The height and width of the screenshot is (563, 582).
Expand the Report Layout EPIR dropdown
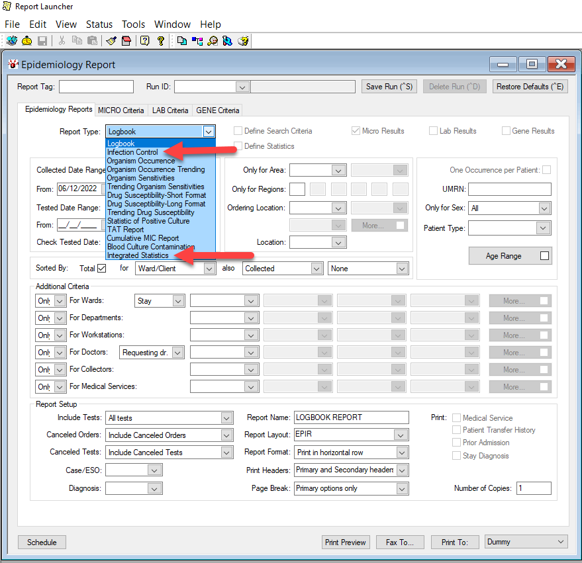coord(401,435)
